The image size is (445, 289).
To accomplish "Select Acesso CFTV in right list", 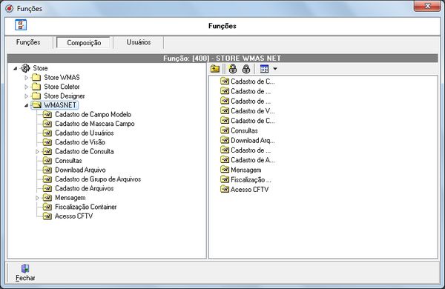I will pyautogui.click(x=249, y=190).
